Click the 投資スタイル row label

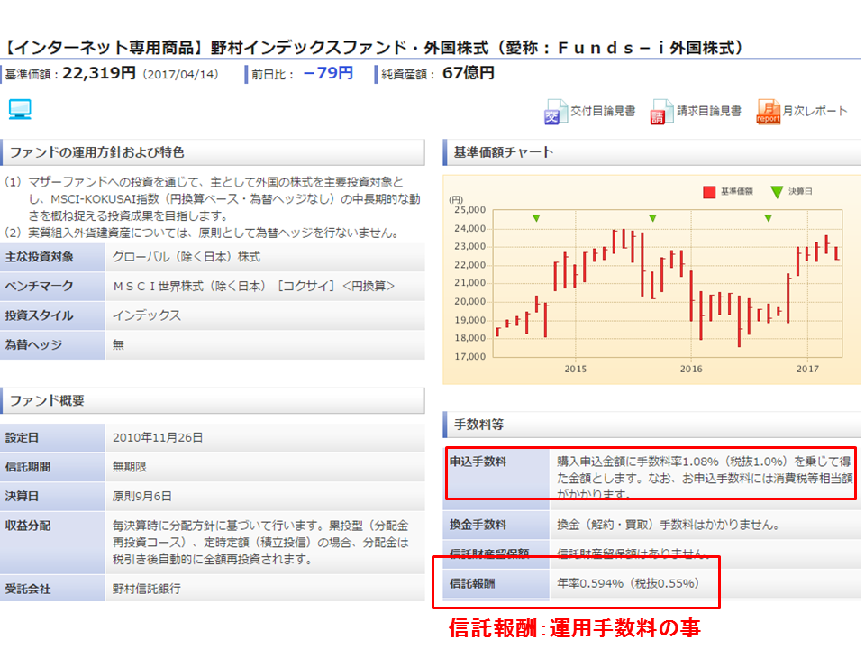click(39, 315)
